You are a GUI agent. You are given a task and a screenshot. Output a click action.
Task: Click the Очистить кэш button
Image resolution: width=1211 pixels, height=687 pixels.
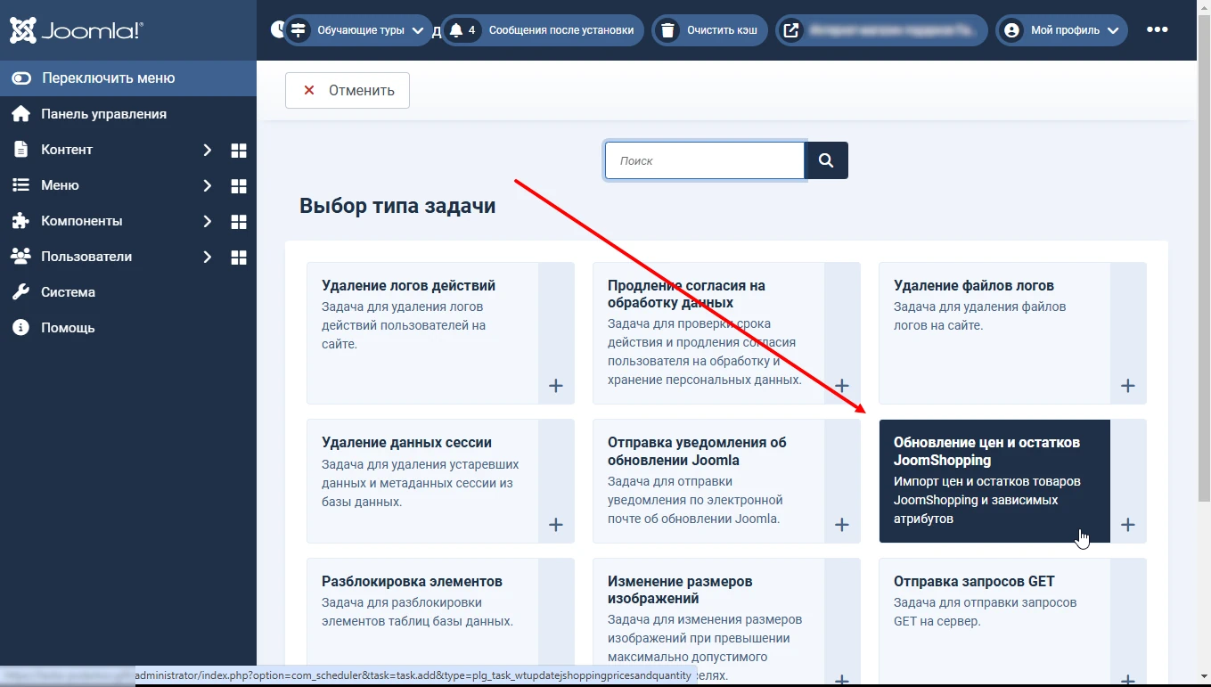(x=709, y=30)
